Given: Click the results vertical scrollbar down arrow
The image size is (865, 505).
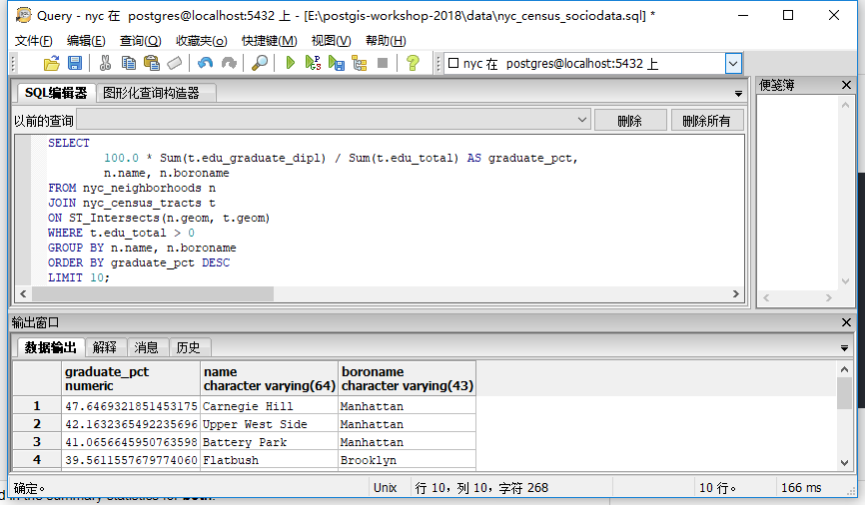Looking at the screenshot, I should (844, 463).
